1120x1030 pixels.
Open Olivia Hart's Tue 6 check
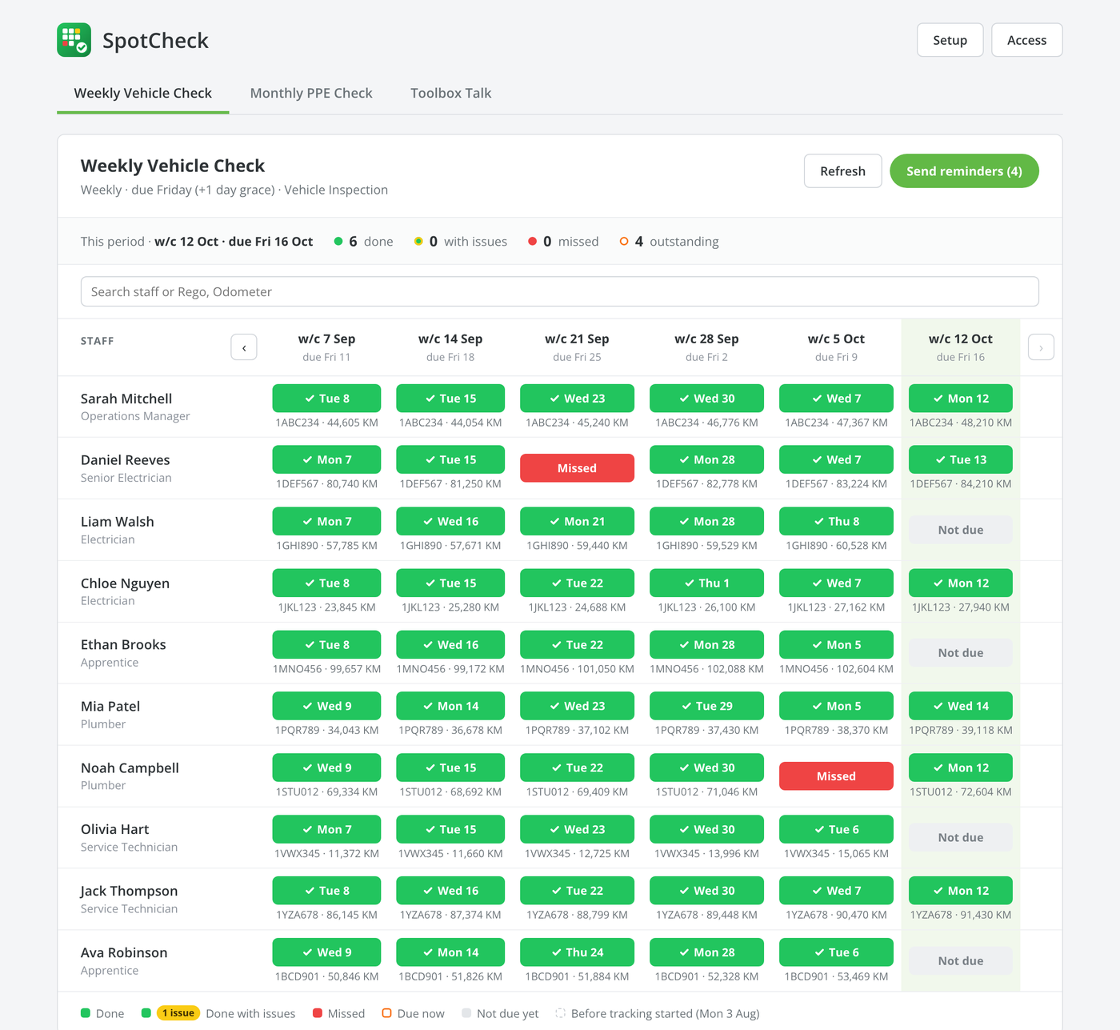pos(836,830)
